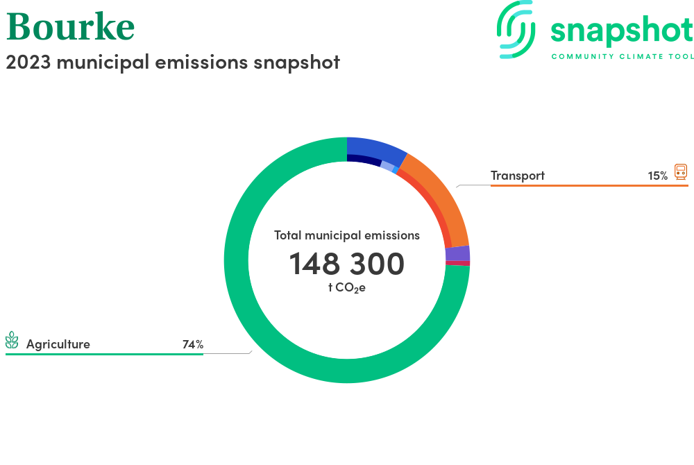Select the dark navy inner ring segment
The height and width of the screenshot is (465, 694).
[x=363, y=160]
